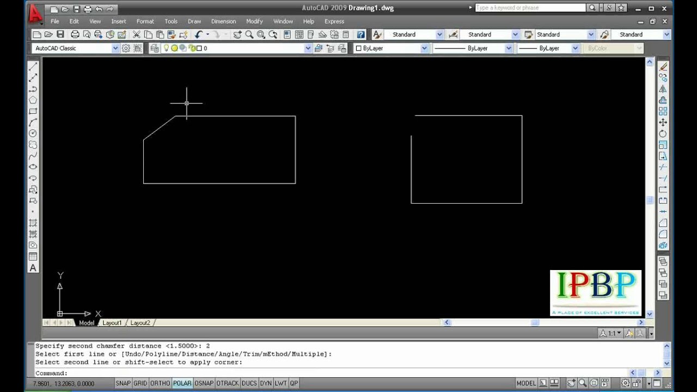
Task: Select the Array tool
Action: [663, 111]
